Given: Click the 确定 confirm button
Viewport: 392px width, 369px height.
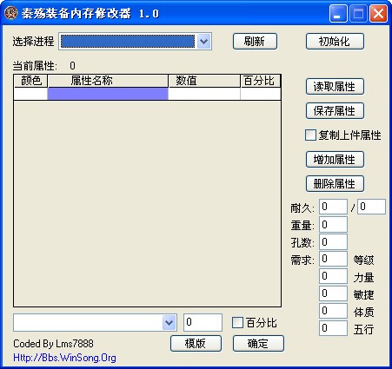Looking at the screenshot, I should click(x=258, y=344).
